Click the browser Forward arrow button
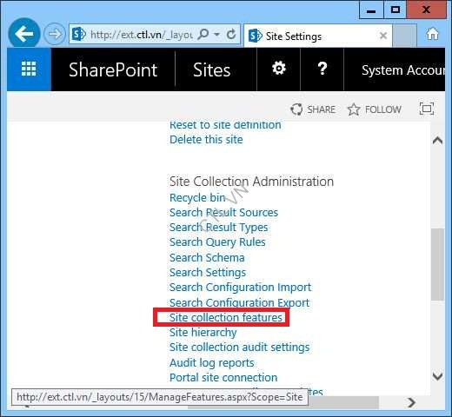 pos(55,34)
